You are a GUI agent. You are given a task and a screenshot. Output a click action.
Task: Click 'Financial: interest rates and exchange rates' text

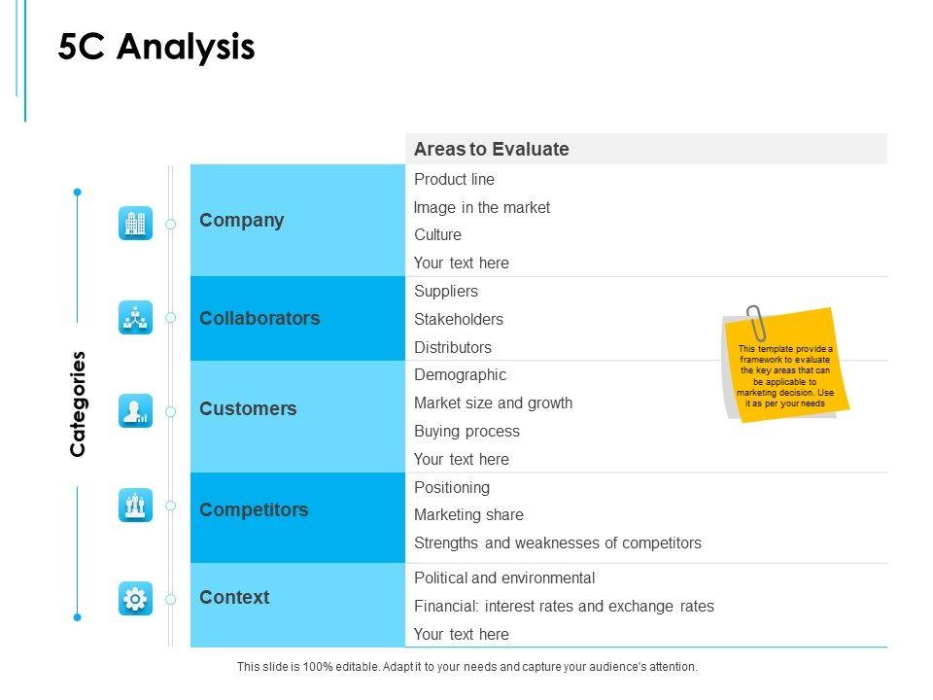click(564, 606)
